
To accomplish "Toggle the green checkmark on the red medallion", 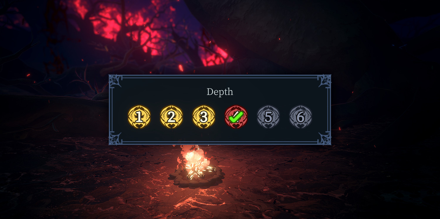I will tap(236, 117).
